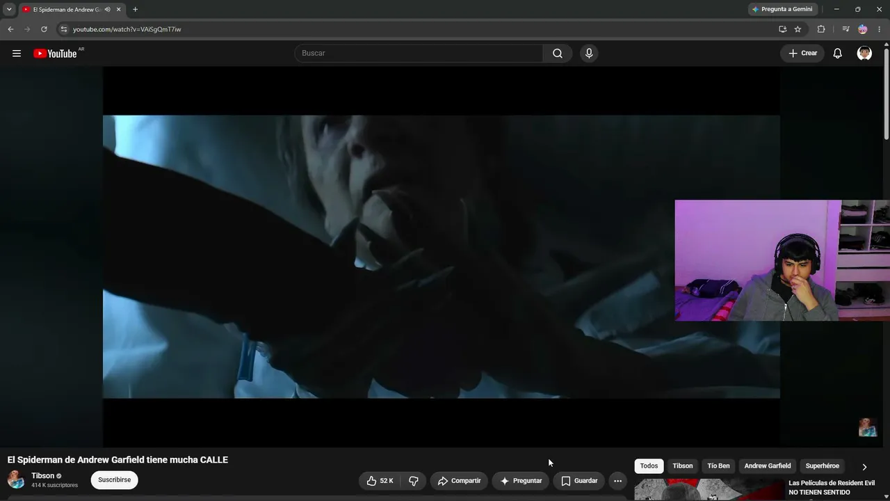Open Pregunta a Gemini
The image size is (890, 501).
click(x=782, y=9)
